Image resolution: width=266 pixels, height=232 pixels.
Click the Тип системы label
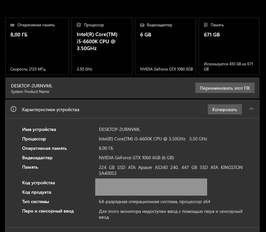[x=36, y=202]
